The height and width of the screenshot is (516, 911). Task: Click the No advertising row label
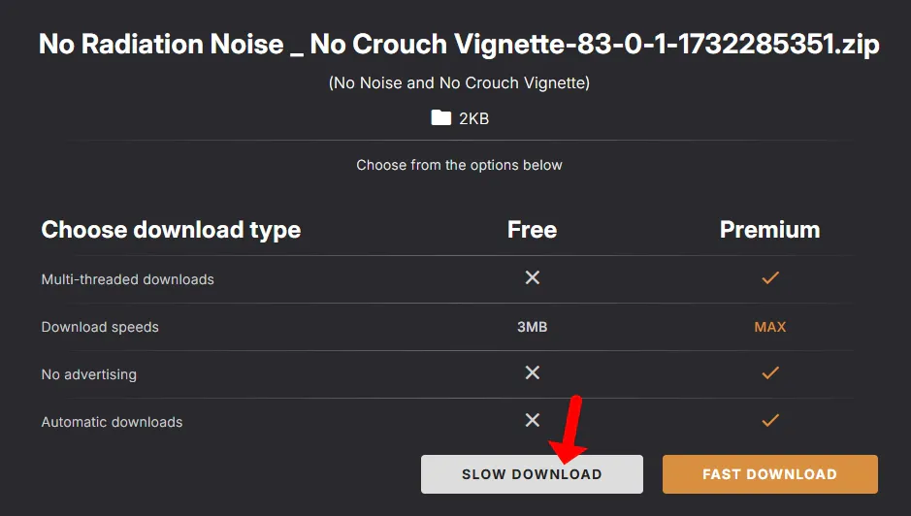pyautogui.click(x=88, y=374)
